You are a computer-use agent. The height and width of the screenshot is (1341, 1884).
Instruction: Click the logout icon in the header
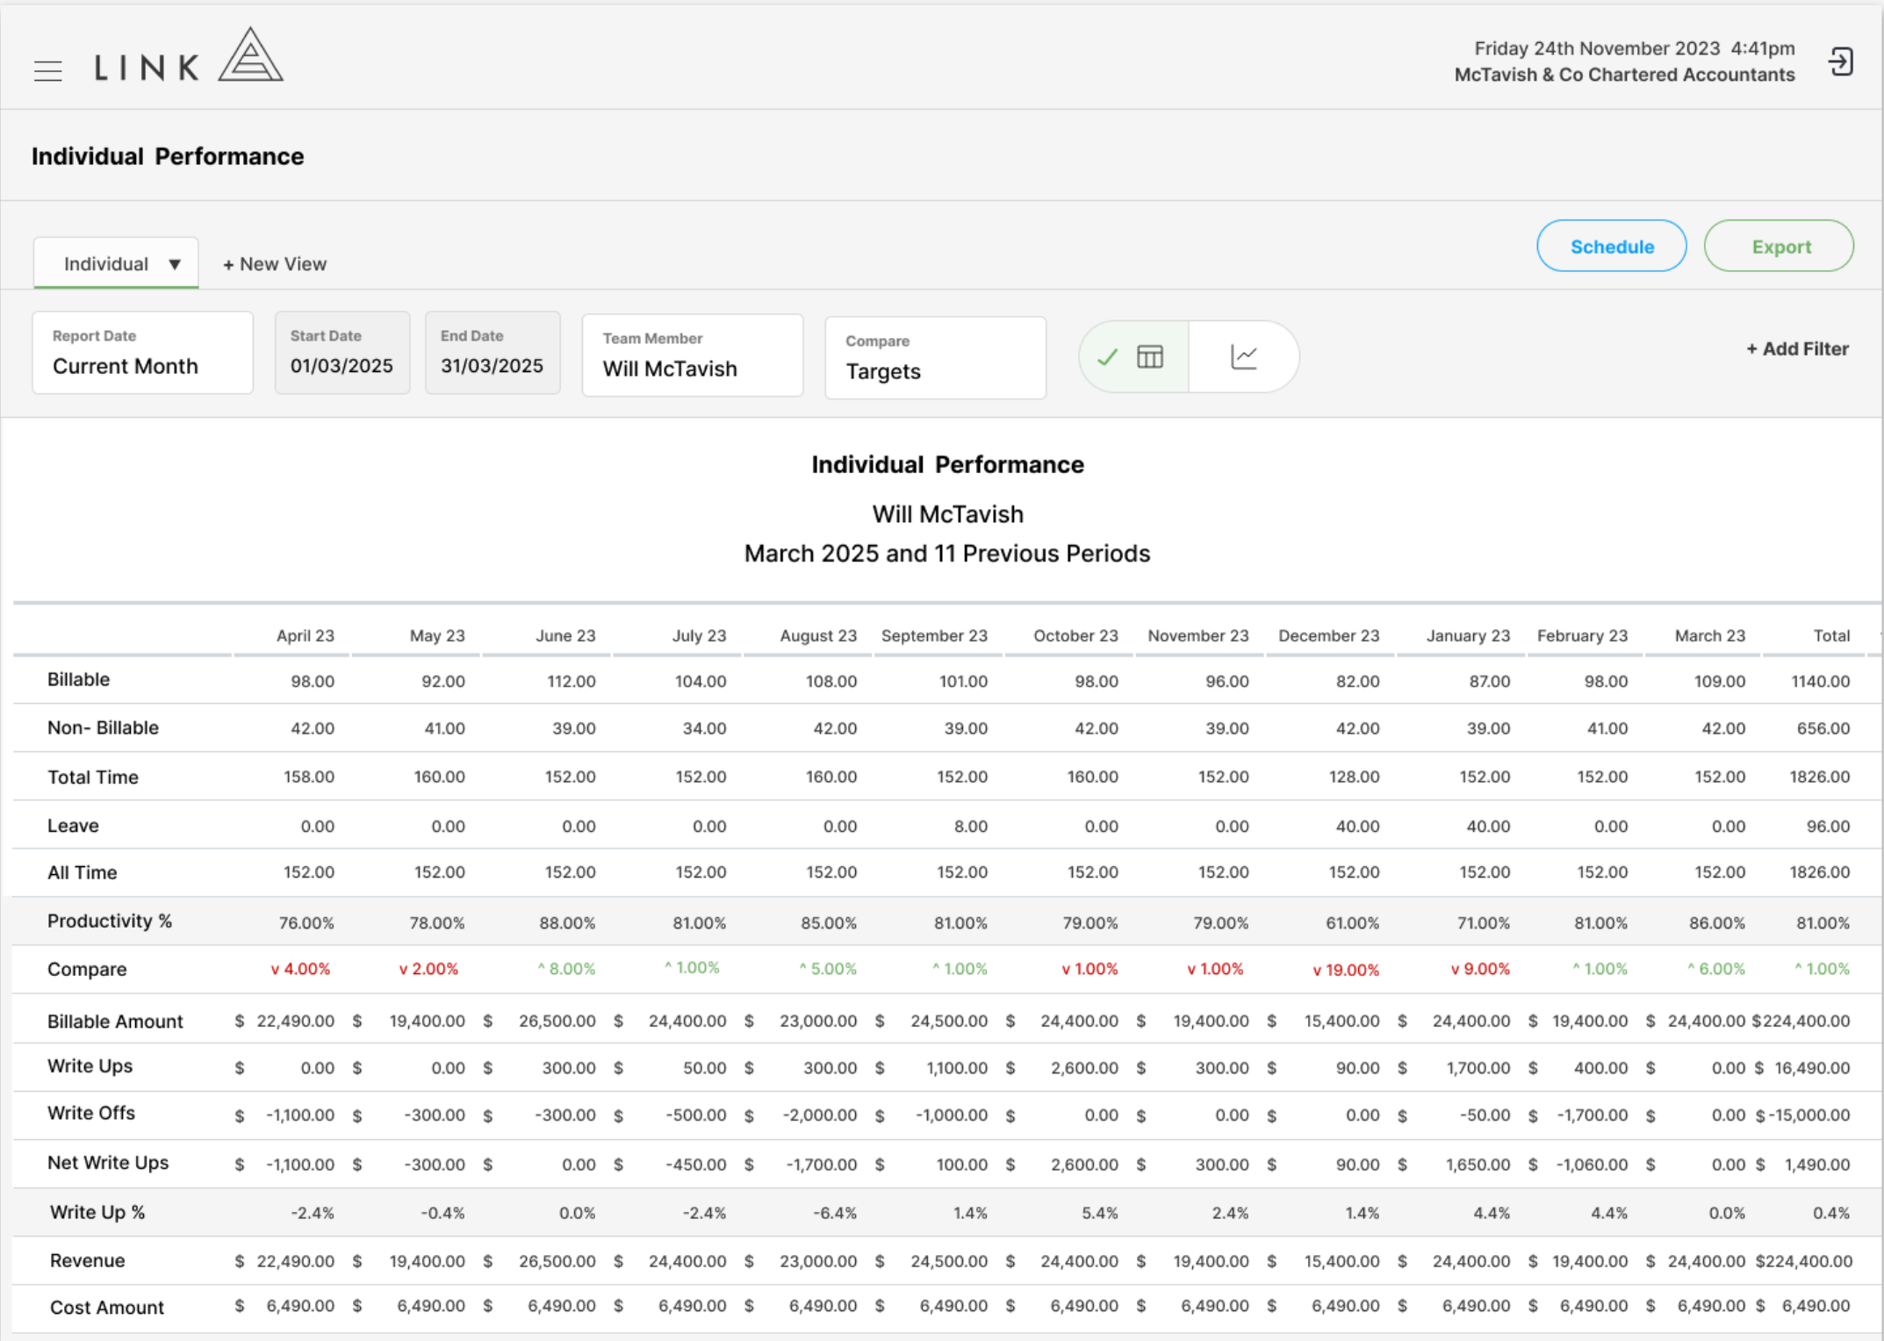click(x=1841, y=61)
